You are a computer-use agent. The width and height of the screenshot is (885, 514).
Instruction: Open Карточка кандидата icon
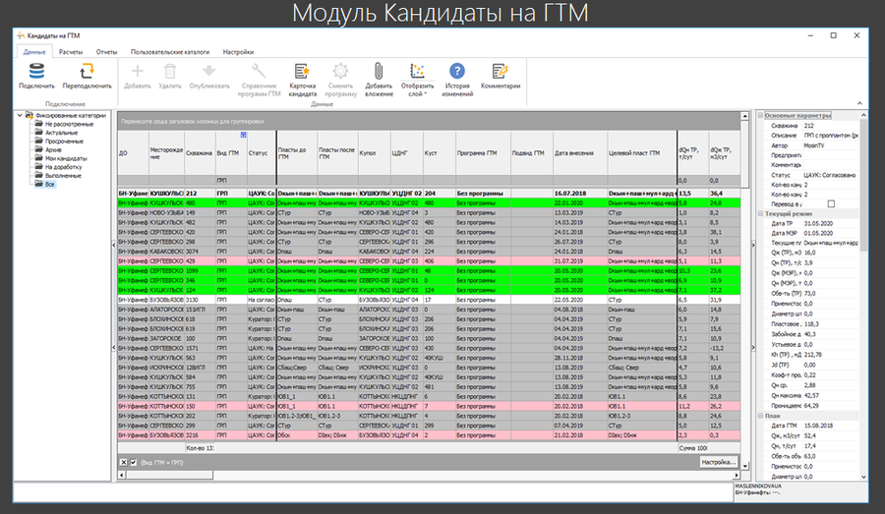tap(302, 71)
